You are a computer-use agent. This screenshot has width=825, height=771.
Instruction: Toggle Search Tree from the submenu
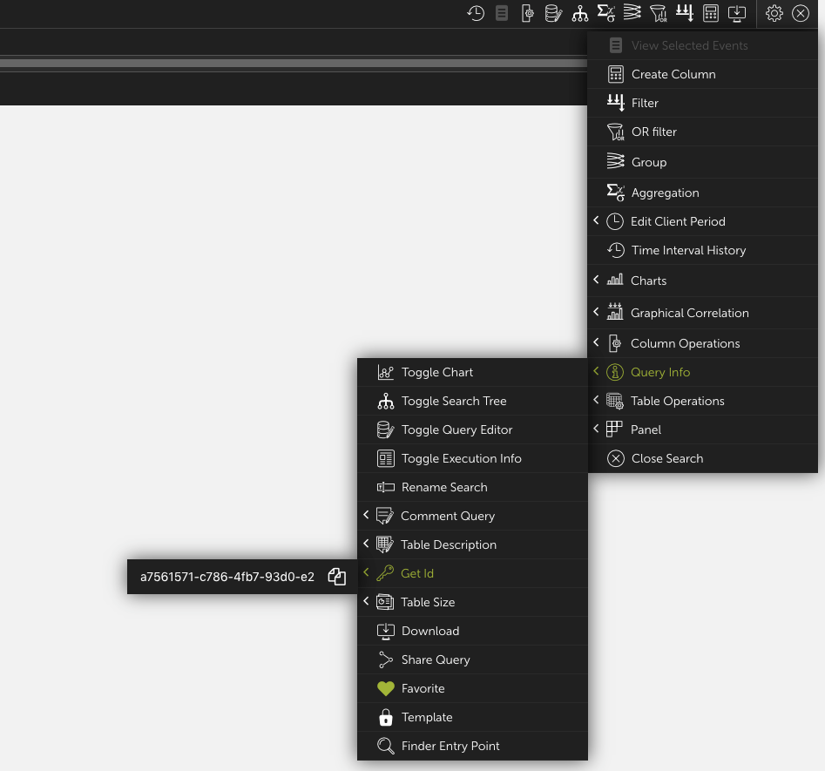(453, 401)
